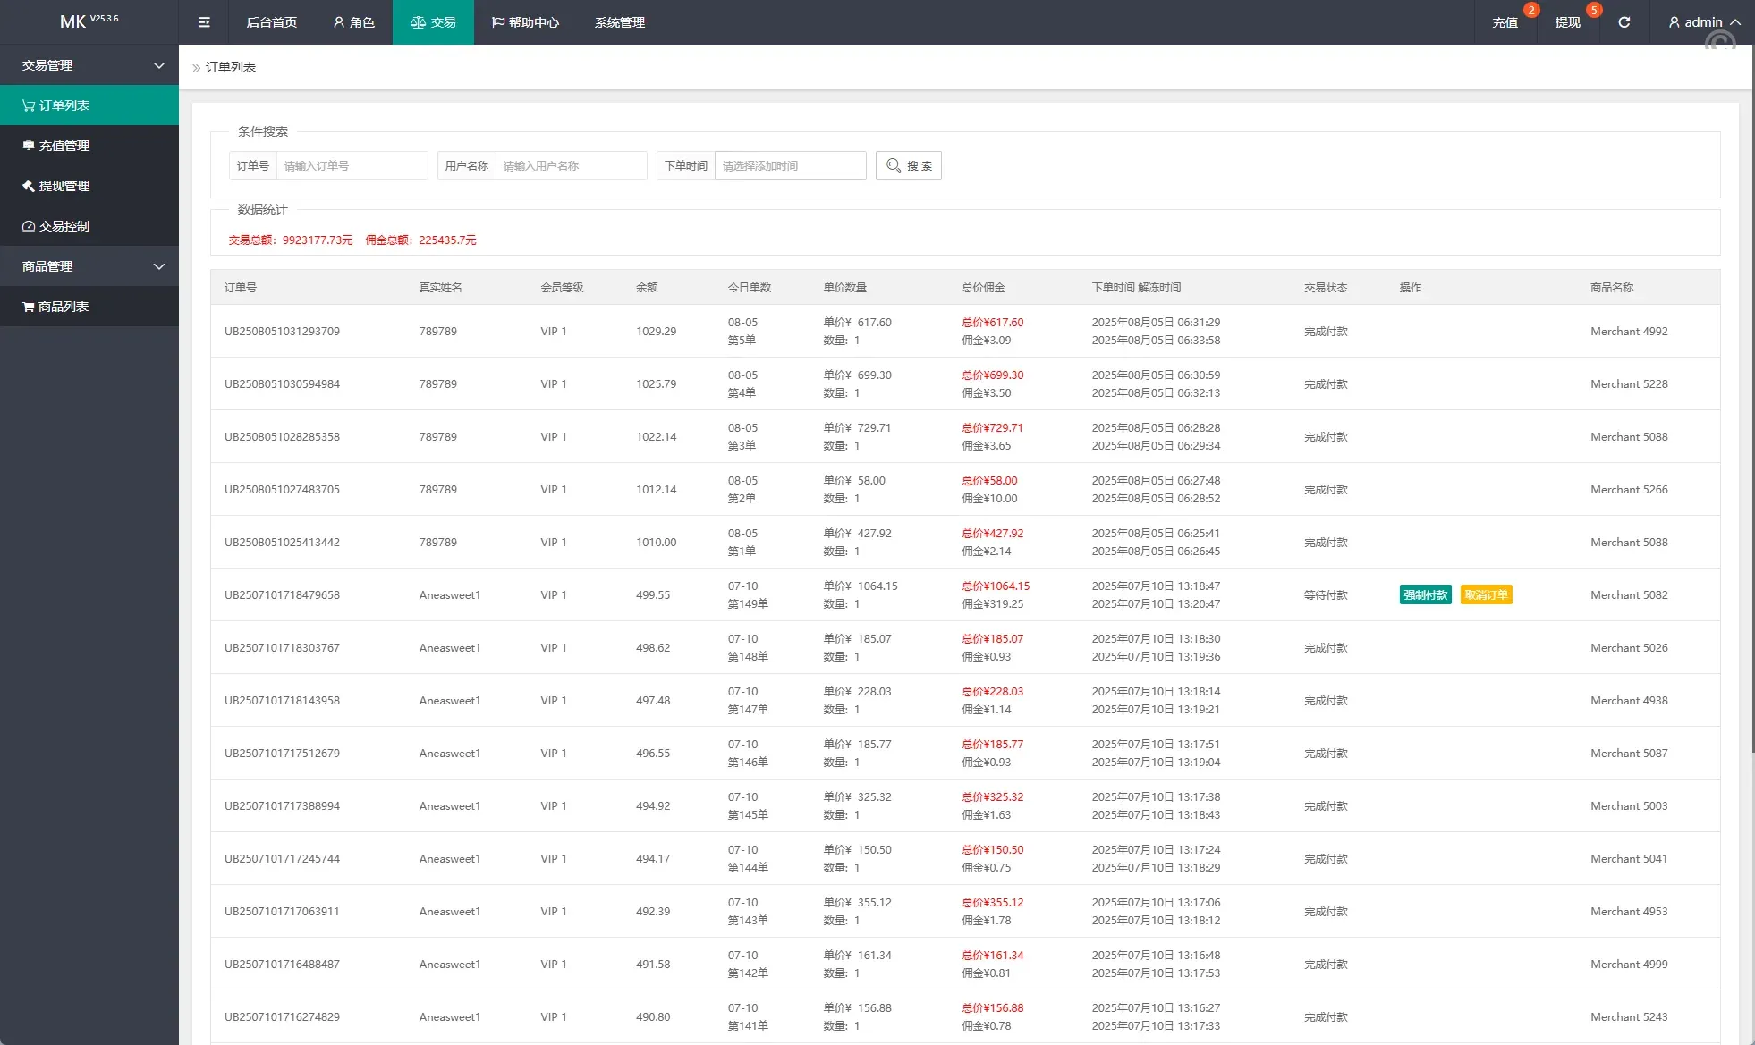
Task: Click the 提现 notification item in header
Action: click(1567, 22)
